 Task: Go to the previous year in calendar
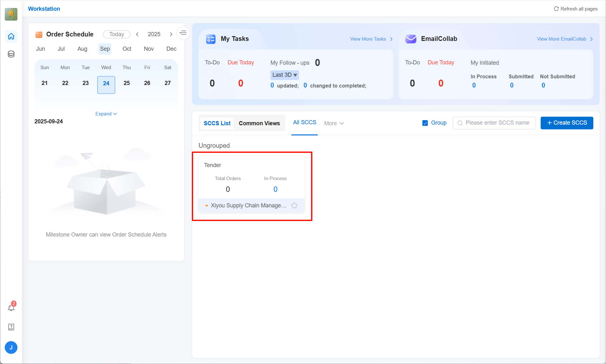(137, 34)
